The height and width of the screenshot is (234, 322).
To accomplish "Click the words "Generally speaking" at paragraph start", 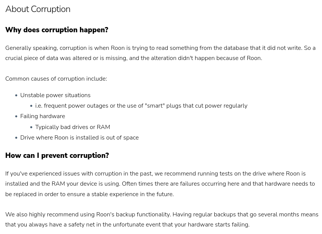I will click(x=31, y=48).
